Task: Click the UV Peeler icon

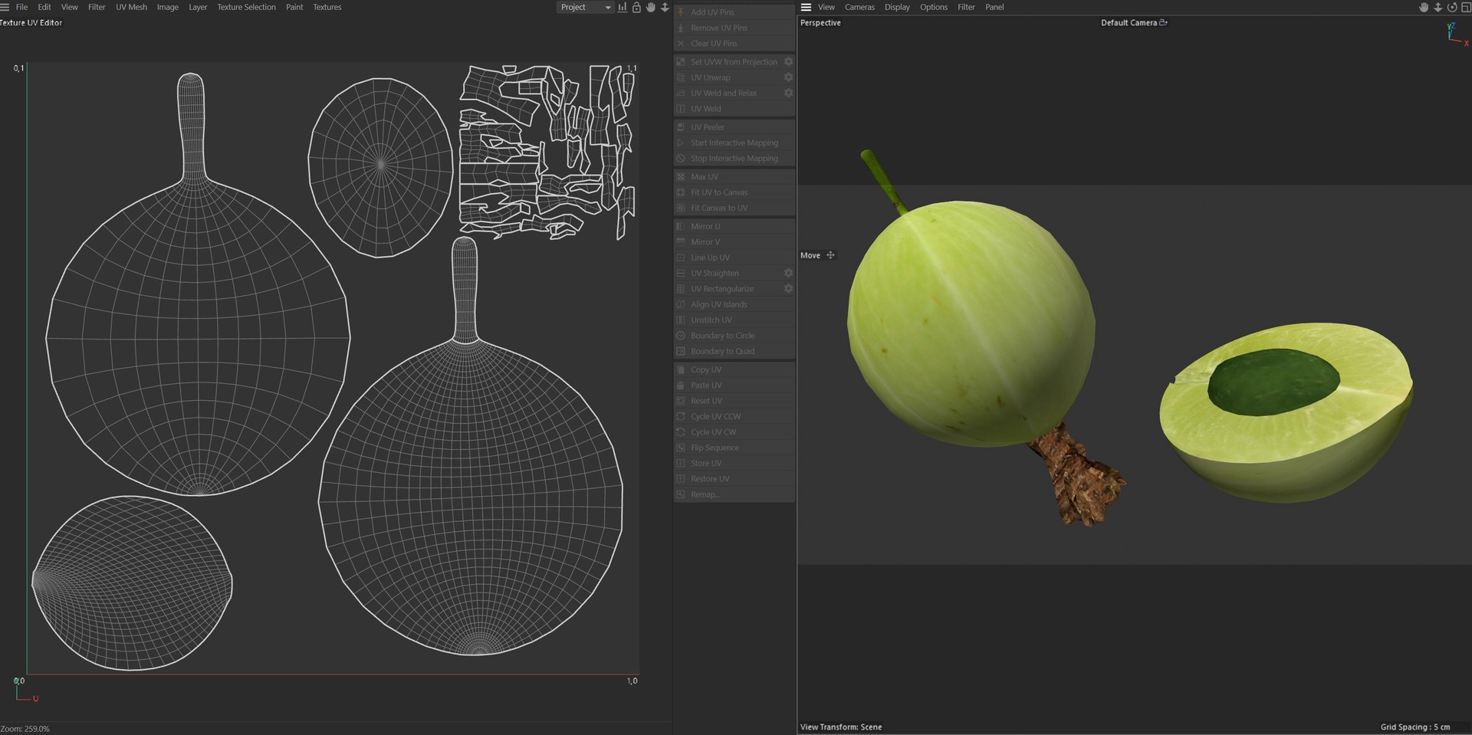Action: (x=681, y=127)
